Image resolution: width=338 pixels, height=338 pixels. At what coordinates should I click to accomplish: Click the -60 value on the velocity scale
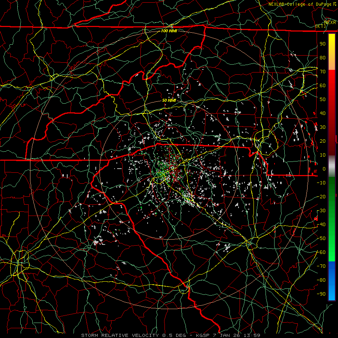pyautogui.click(x=321, y=252)
